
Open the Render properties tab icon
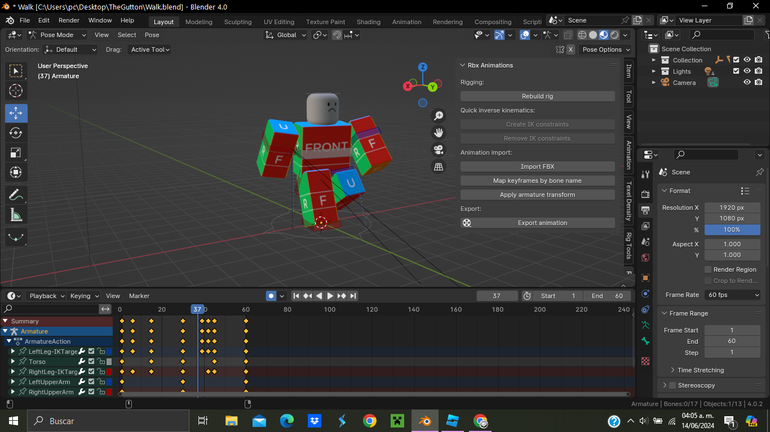645,194
